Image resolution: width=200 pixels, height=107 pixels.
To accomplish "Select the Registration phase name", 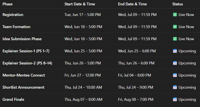I will tap(13, 15).
